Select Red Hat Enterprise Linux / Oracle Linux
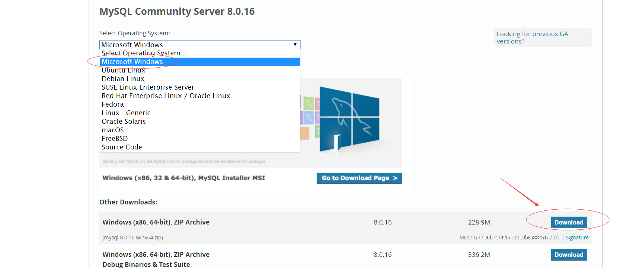Image resolution: width=629 pixels, height=268 pixels. pyautogui.click(x=200, y=96)
